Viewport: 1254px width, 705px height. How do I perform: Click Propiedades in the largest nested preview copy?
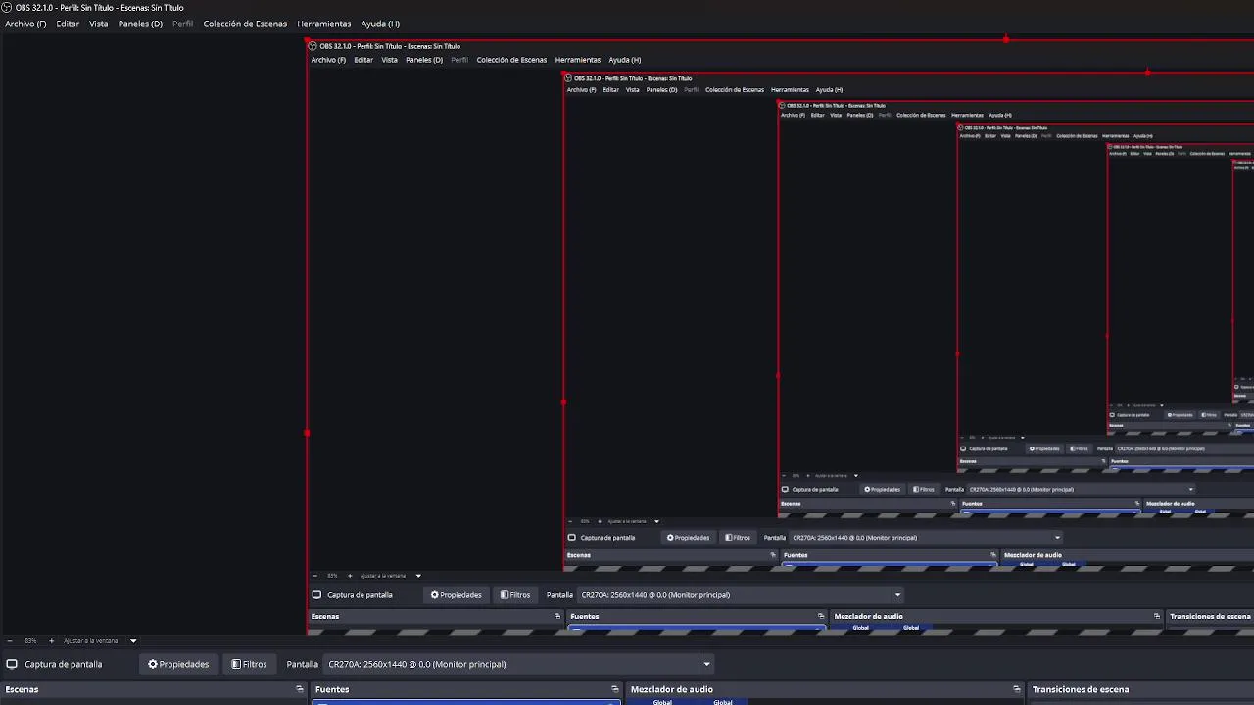pyautogui.click(x=457, y=595)
